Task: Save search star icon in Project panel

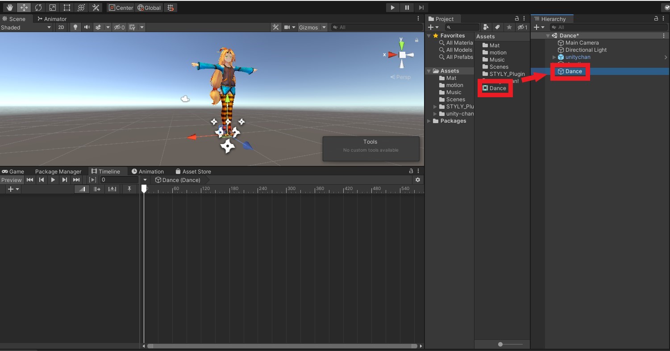Action: pyautogui.click(x=509, y=27)
